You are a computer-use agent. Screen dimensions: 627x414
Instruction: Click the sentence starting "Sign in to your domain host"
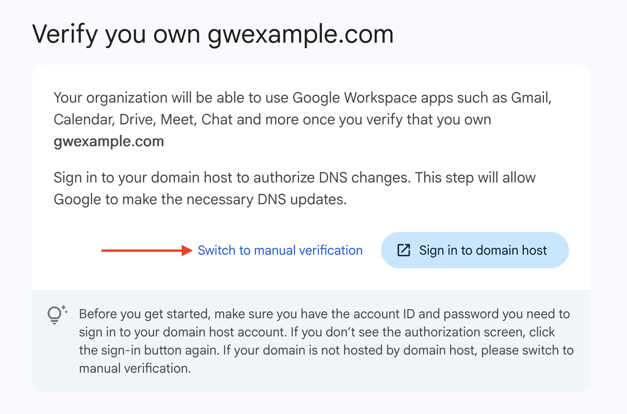295,188
